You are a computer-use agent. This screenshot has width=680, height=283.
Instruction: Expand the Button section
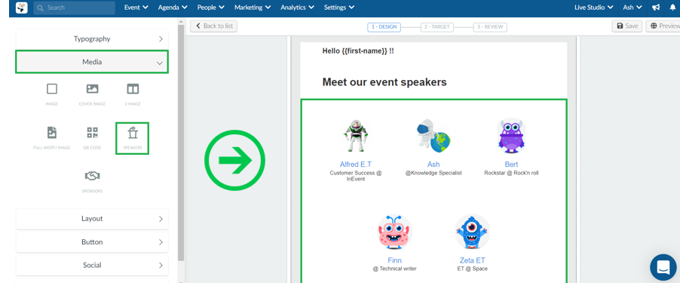[x=92, y=241]
